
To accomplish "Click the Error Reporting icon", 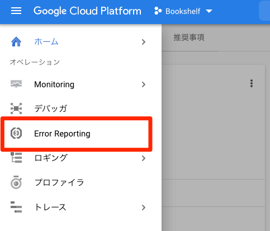I will tap(16, 133).
